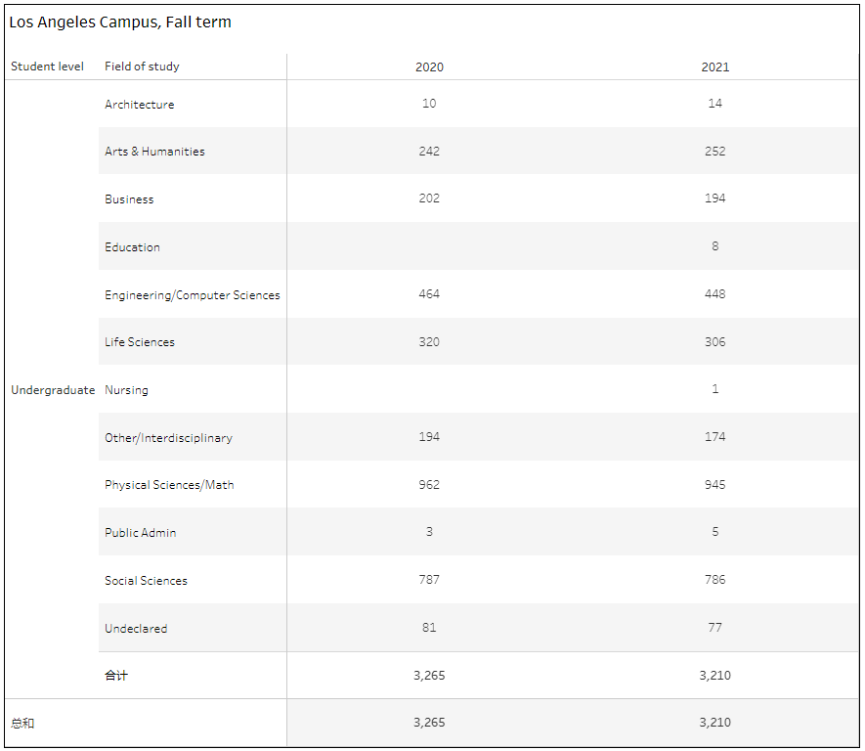
Task: Click the 2020 column header
Action: [x=429, y=67]
